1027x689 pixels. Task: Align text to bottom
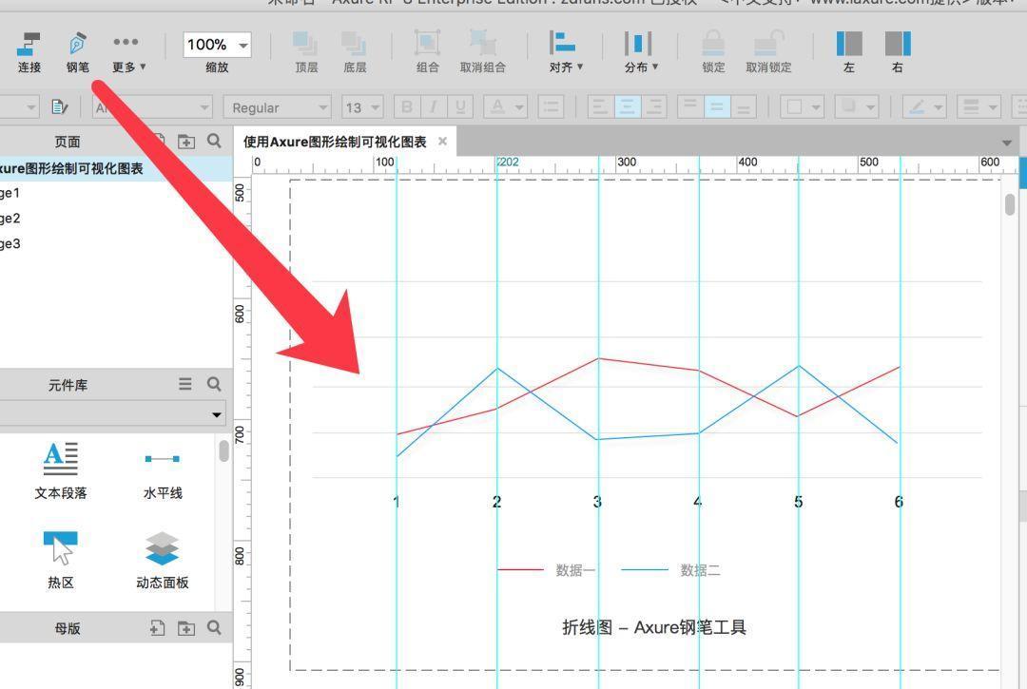click(744, 107)
